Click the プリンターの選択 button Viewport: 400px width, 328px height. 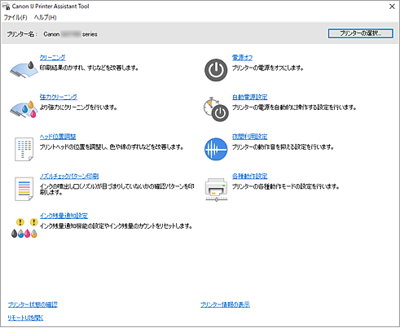click(x=360, y=33)
